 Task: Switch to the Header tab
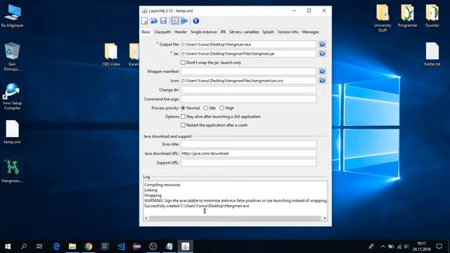[x=181, y=32]
